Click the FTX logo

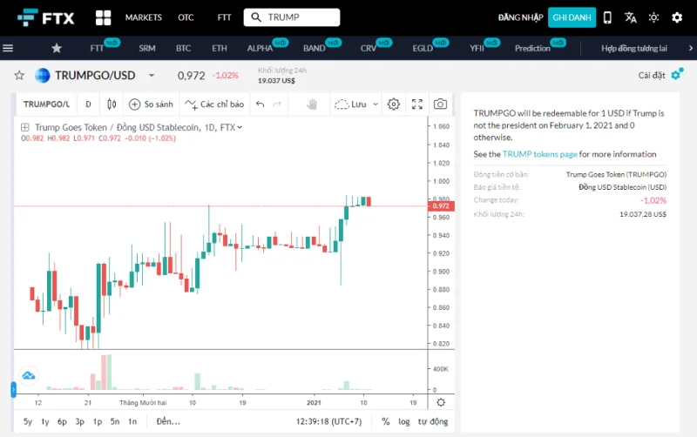(x=46, y=17)
